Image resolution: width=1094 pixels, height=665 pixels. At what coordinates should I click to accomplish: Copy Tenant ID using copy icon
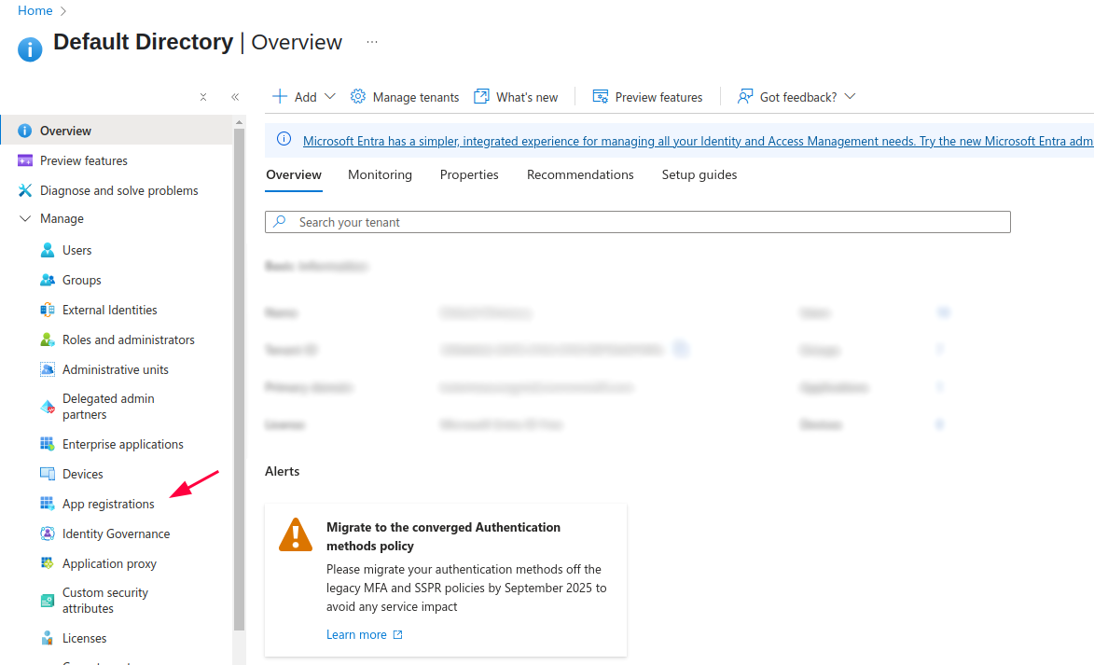682,349
